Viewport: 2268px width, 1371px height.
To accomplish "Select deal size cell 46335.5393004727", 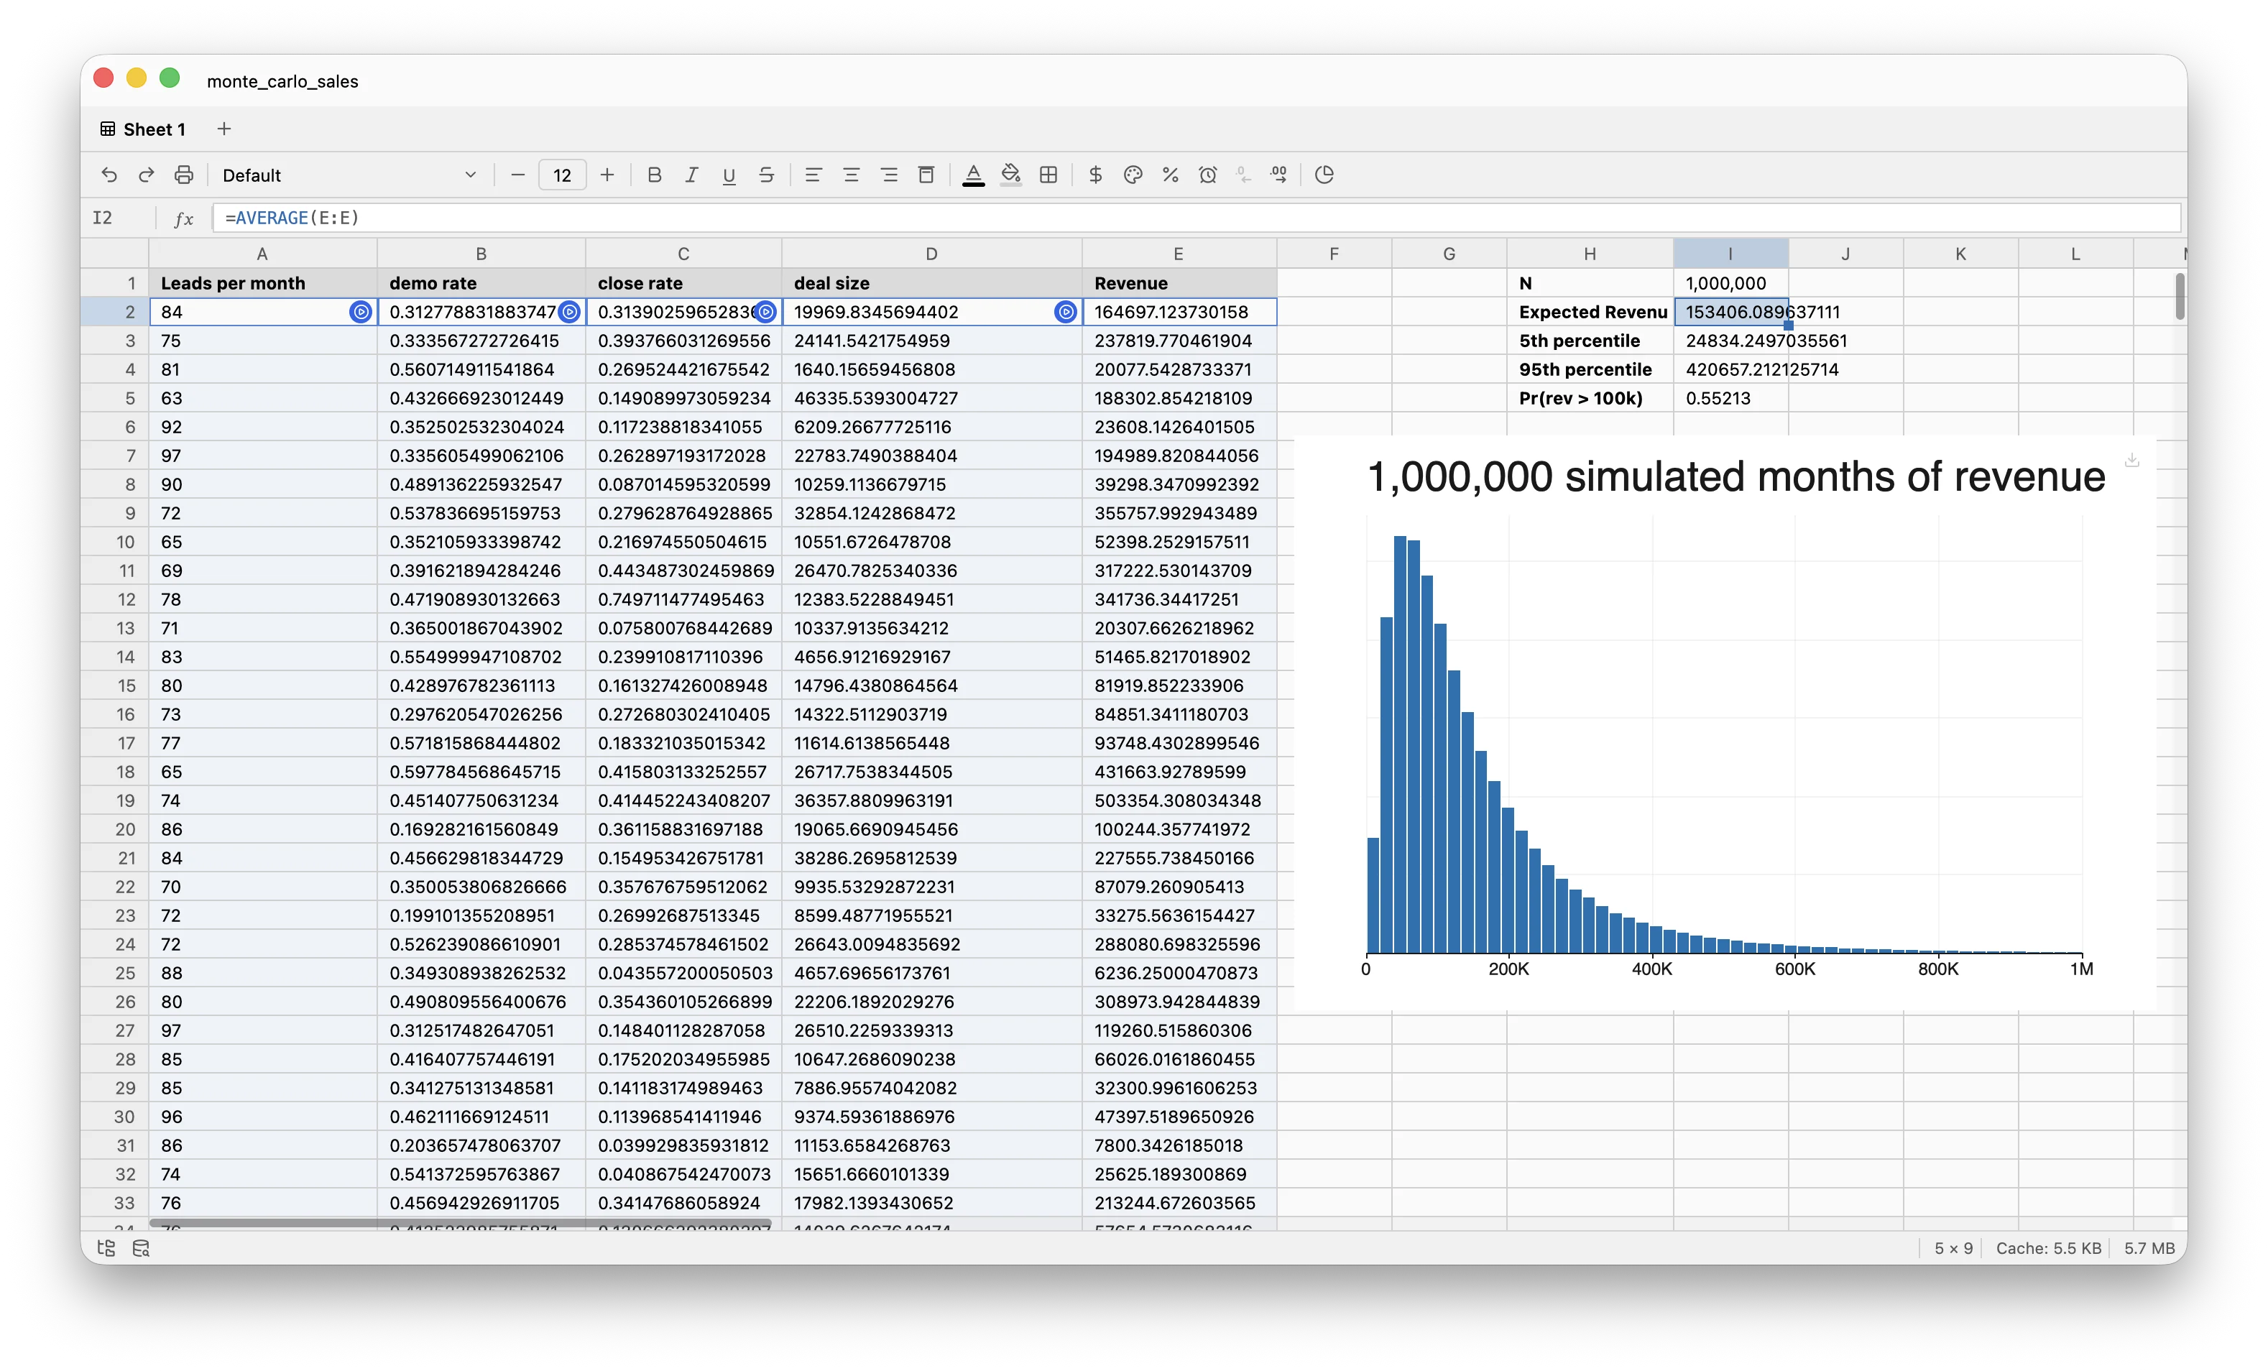I will (x=931, y=398).
